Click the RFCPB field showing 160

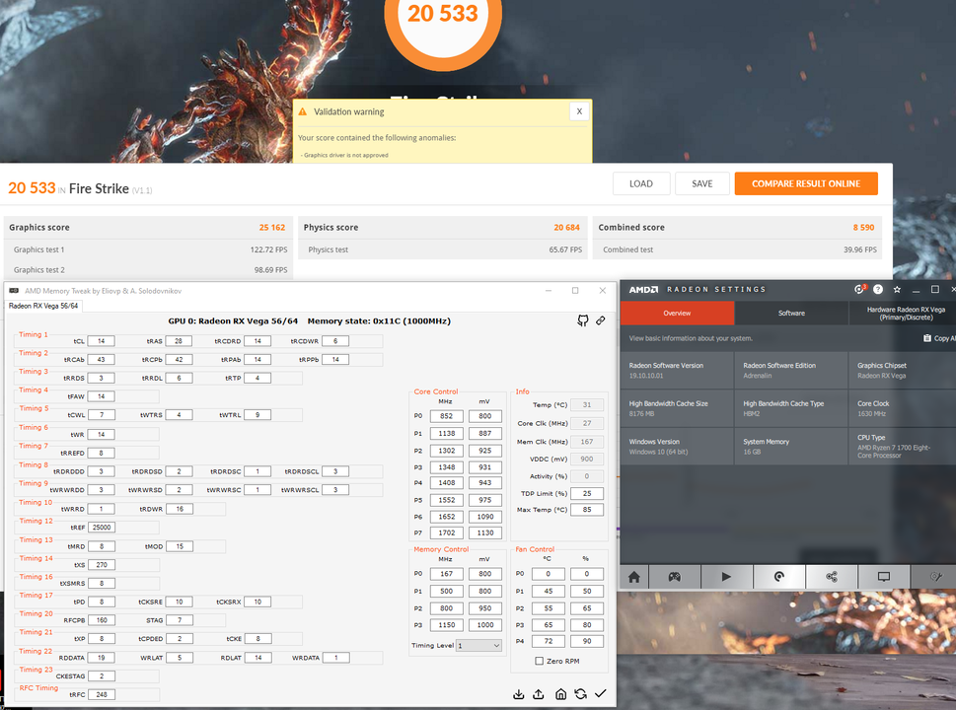102,620
